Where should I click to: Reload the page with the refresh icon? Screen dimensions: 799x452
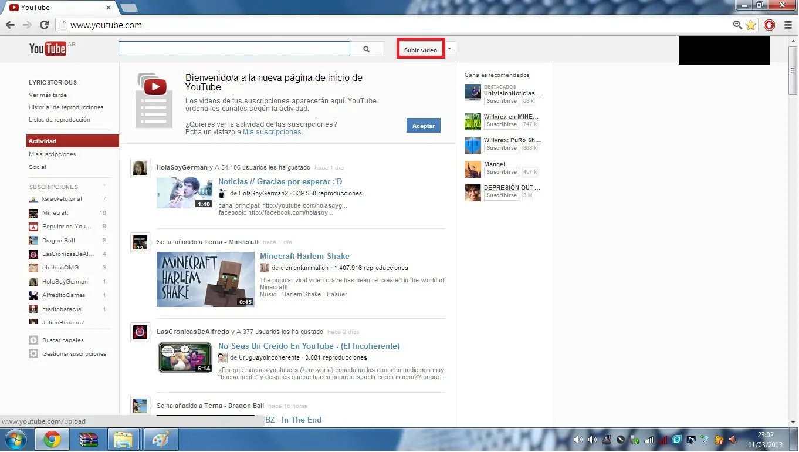(x=44, y=25)
